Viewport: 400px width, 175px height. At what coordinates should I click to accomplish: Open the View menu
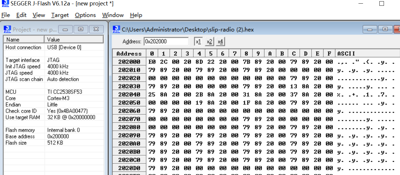[x=38, y=15]
